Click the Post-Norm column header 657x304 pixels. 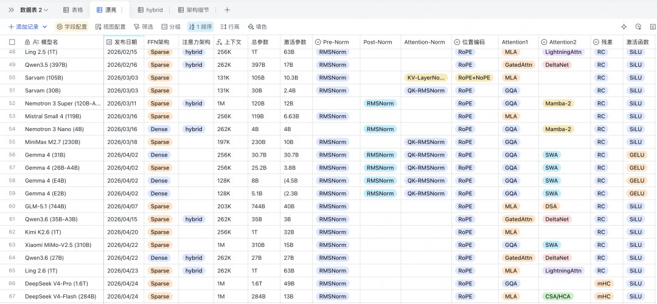click(x=380, y=42)
